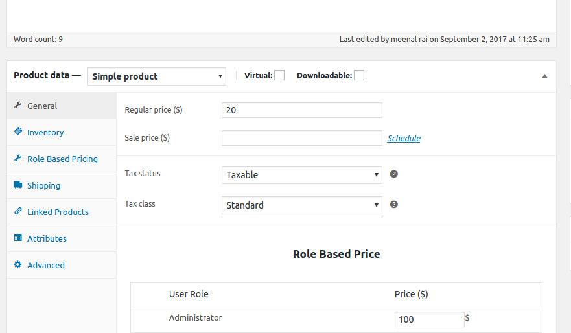571x333 pixels.
Task: Click the Advanced gear icon
Action: tap(18, 264)
